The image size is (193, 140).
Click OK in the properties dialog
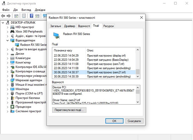click(114, 121)
